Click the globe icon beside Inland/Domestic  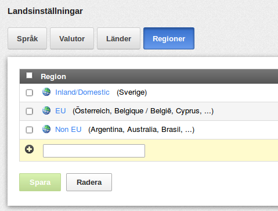(x=46, y=92)
